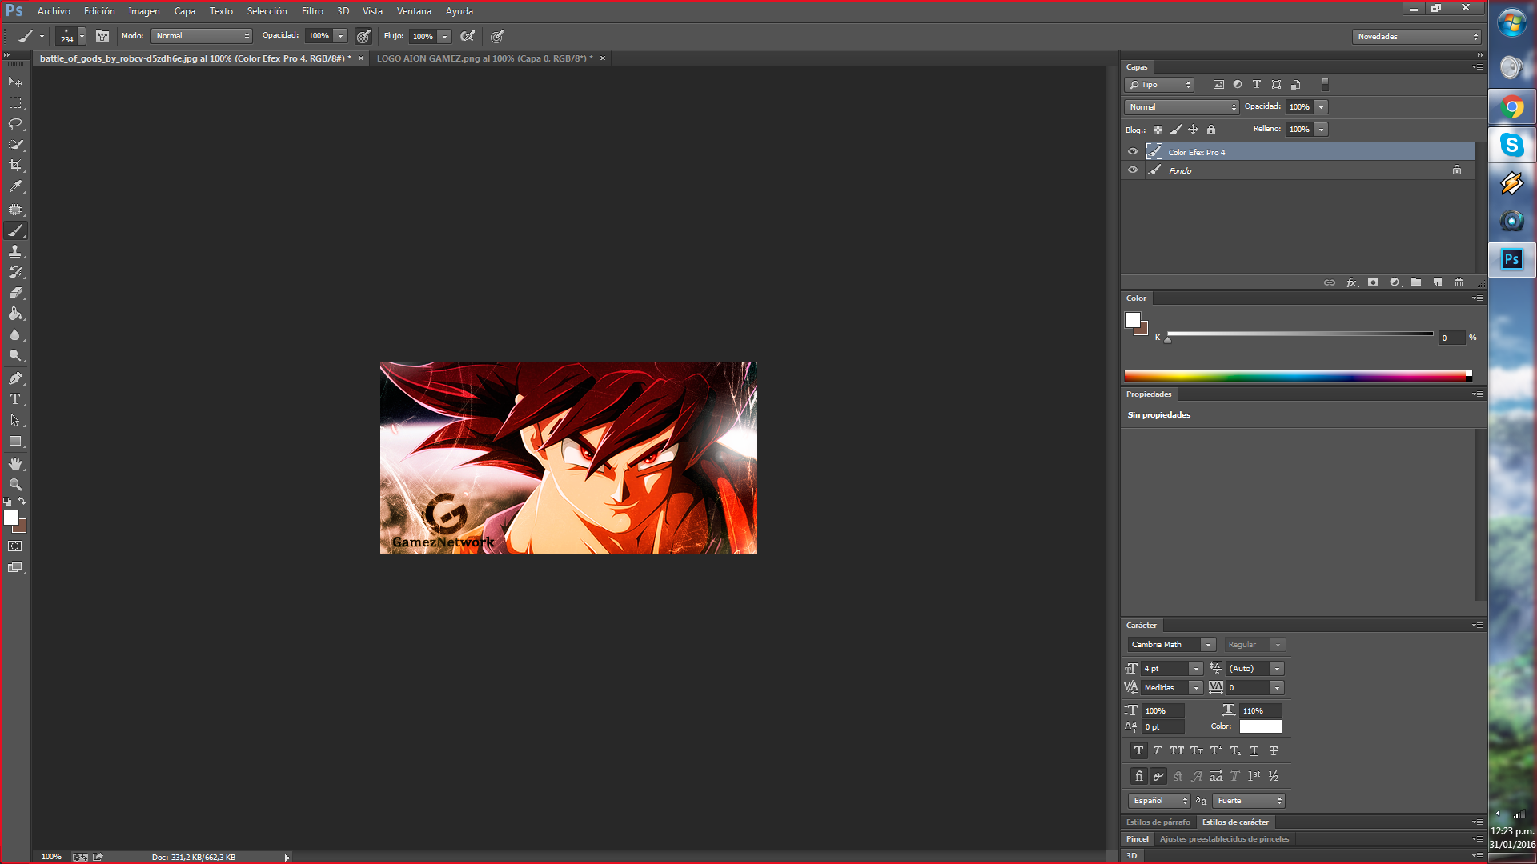Select the Rectangular Marquee tool
This screenshot has height=864, width=1537.
[x=15, y=103]
